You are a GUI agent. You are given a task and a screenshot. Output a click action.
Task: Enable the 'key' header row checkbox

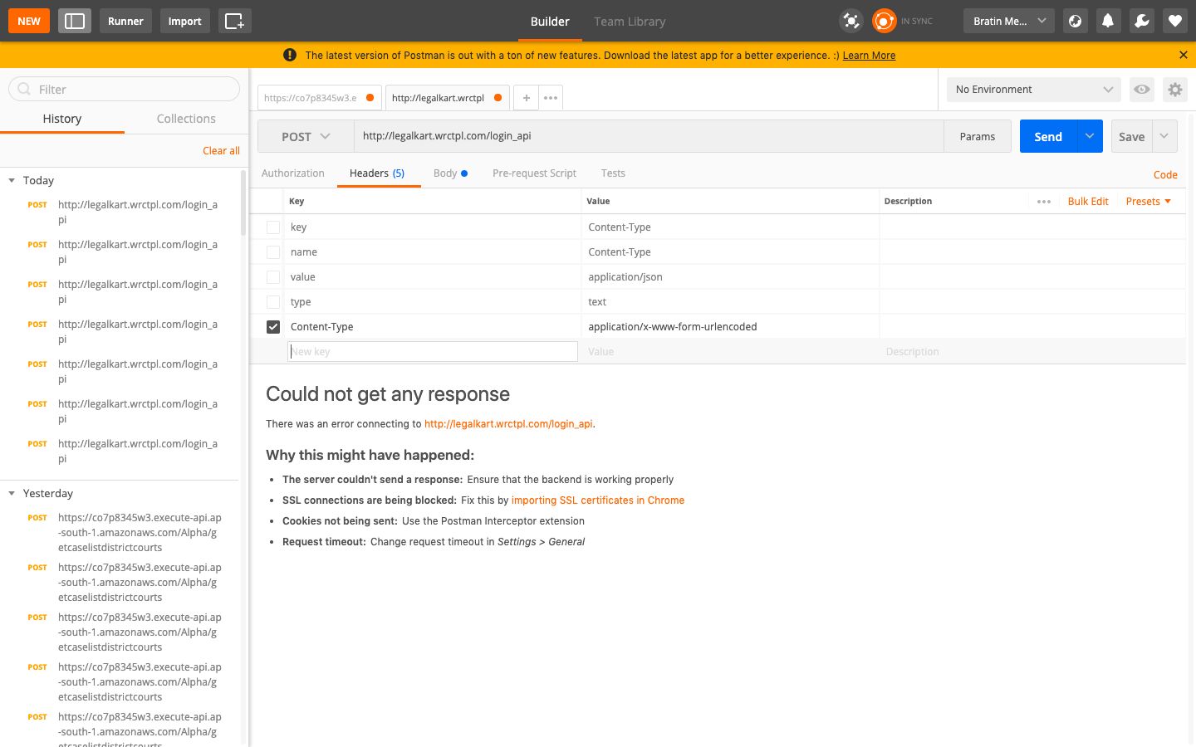click(273, 227)
